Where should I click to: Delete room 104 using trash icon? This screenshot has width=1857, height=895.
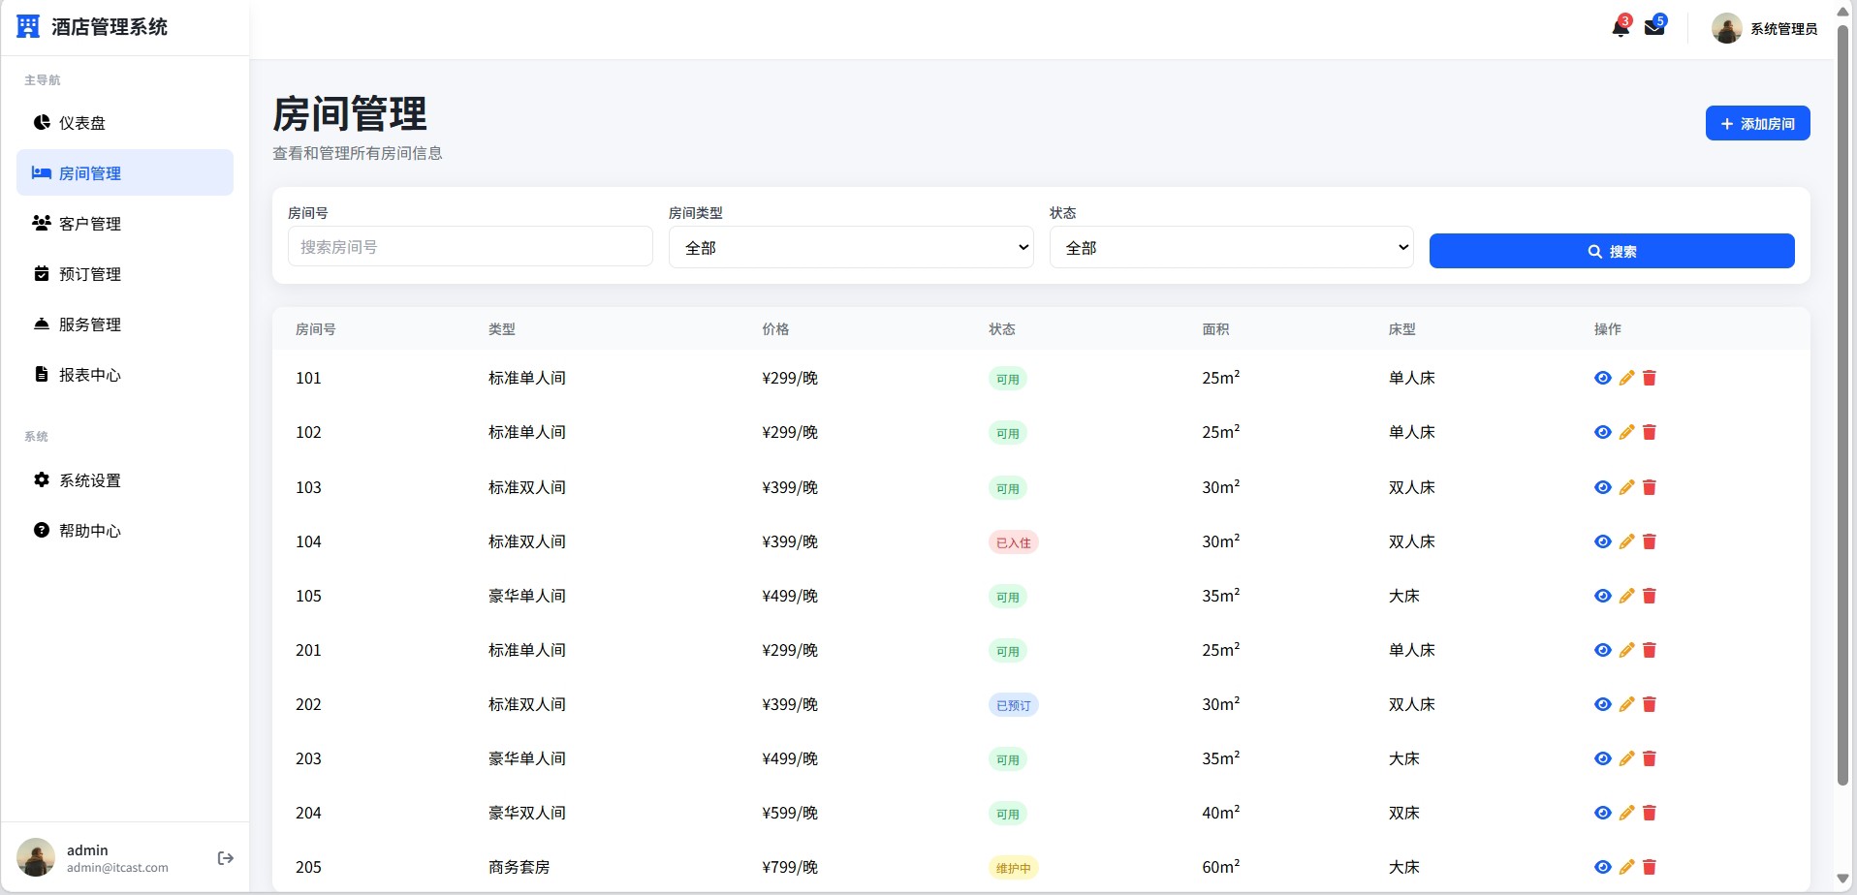(x=1650, y=541)
